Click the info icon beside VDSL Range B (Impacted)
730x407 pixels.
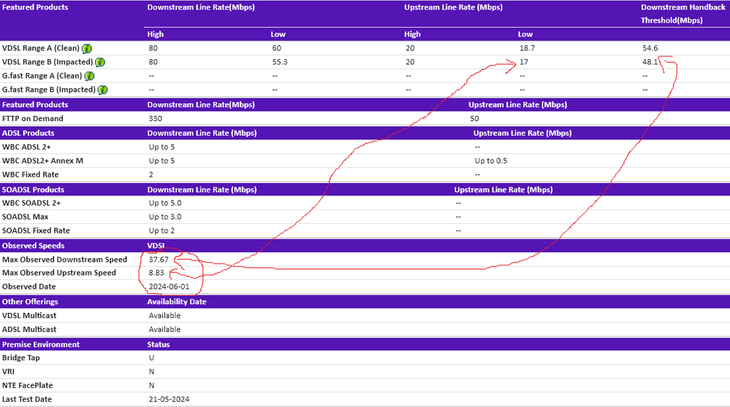(x=100, y=62)
